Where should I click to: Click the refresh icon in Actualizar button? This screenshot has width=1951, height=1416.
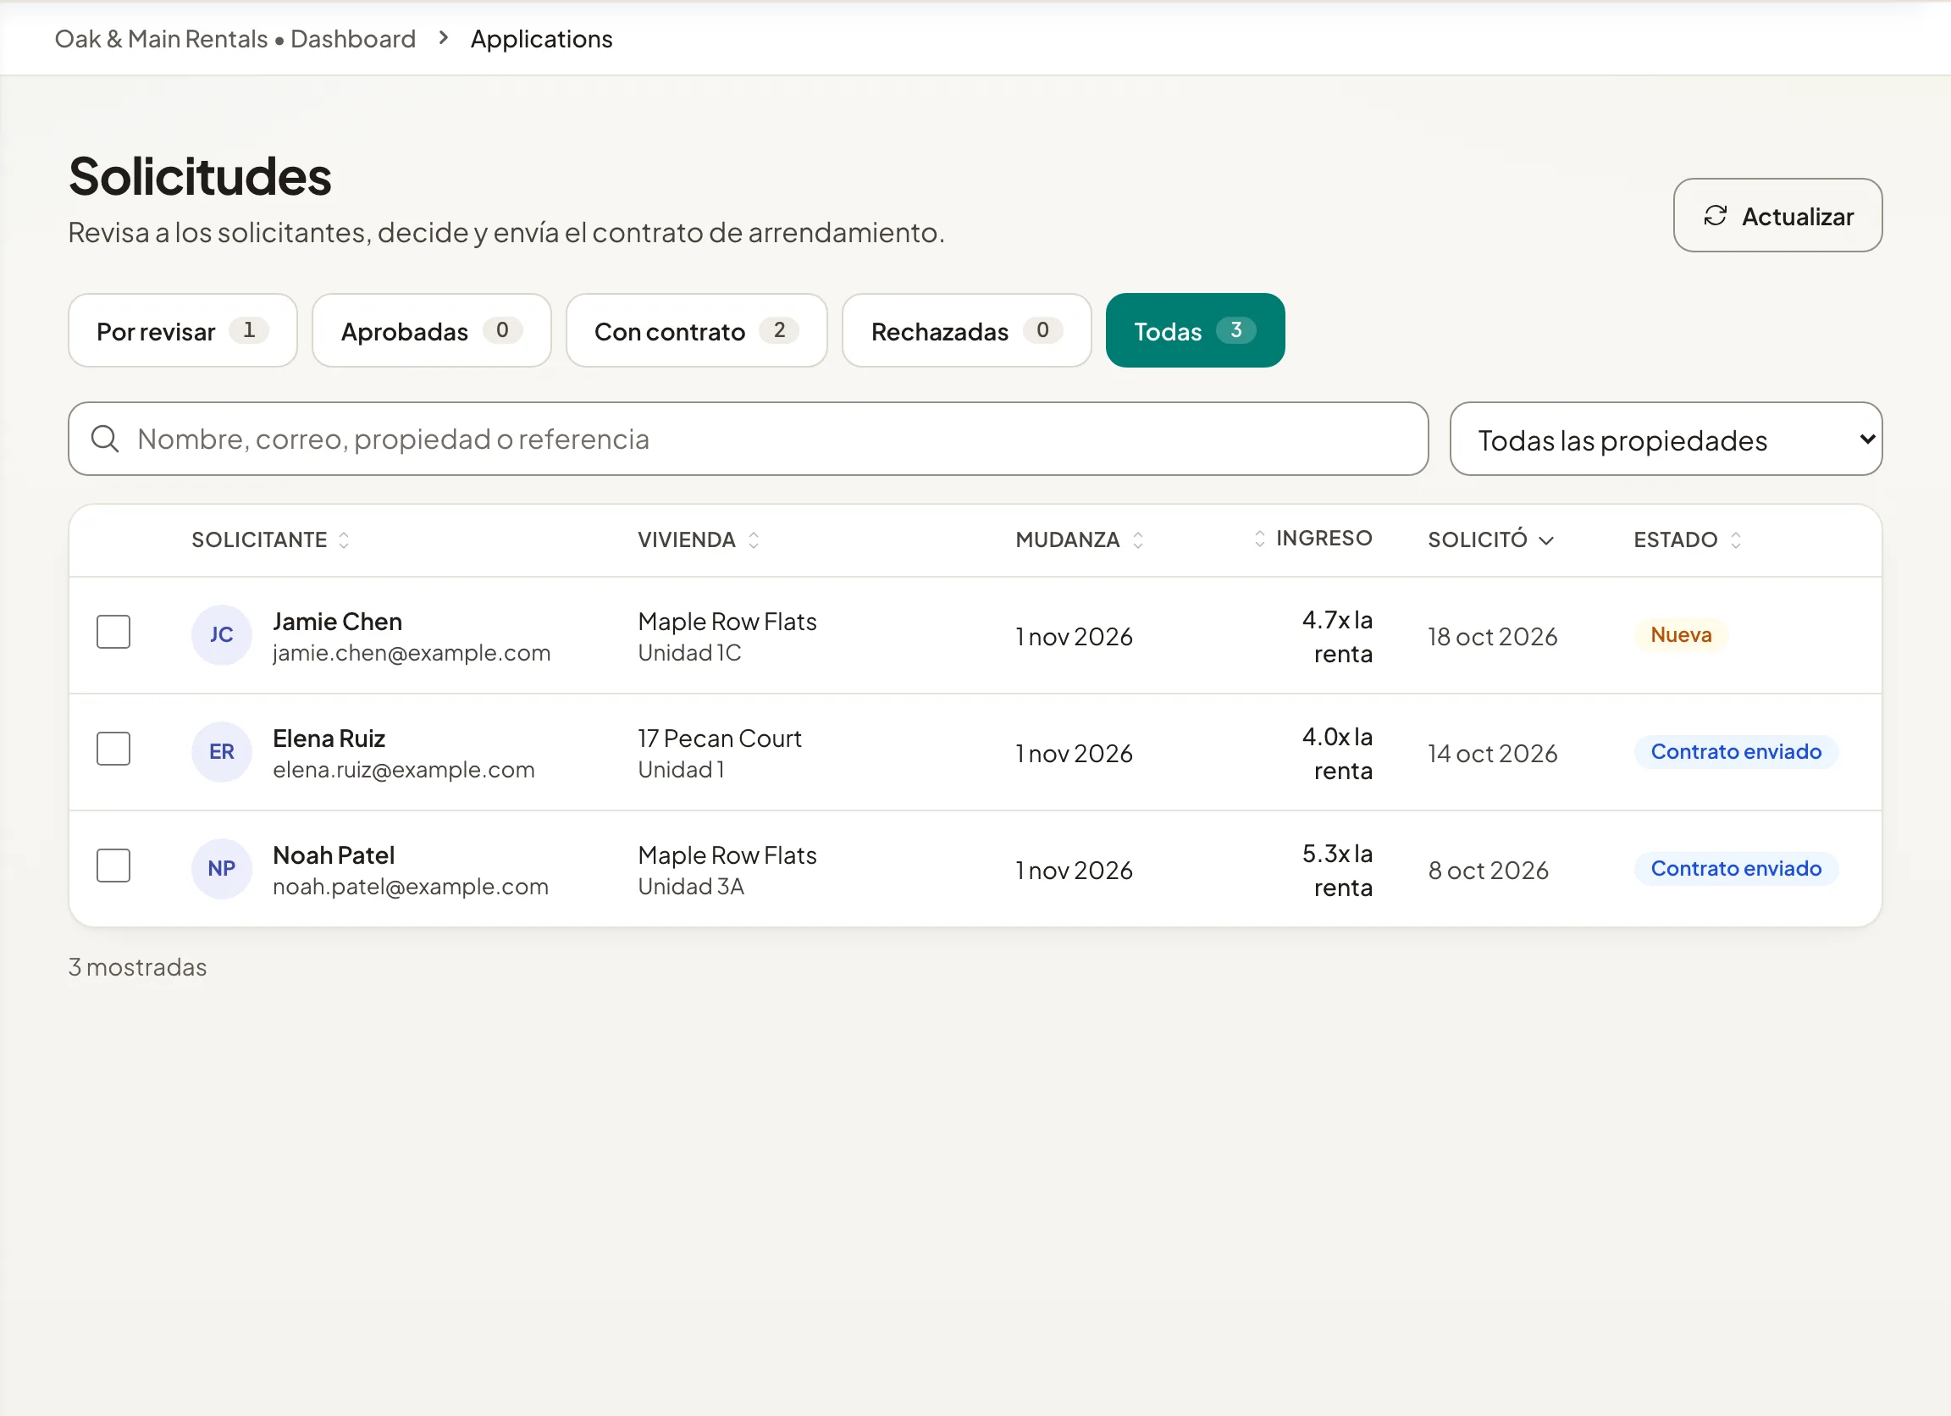click(x=1715, y=216)
